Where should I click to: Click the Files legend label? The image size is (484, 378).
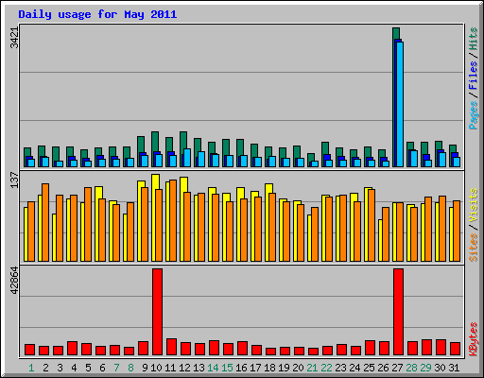474,76
